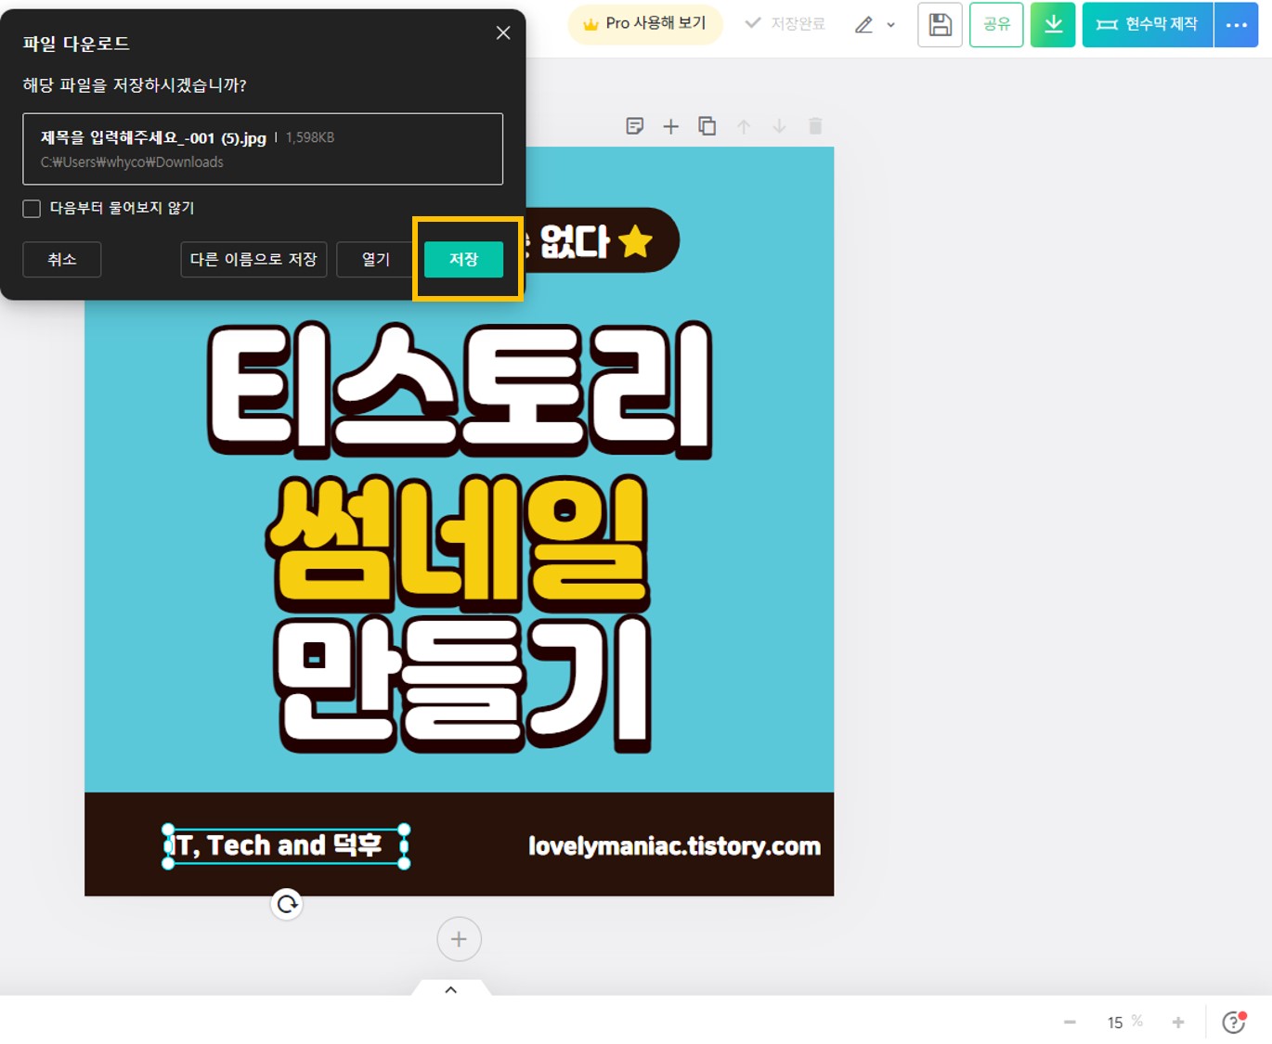Click the circular add page button
1272x1044 pixels.
point(459,939)
